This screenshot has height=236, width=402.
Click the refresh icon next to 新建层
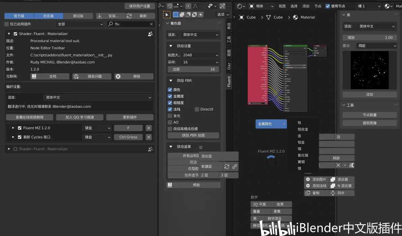point(227,167)
